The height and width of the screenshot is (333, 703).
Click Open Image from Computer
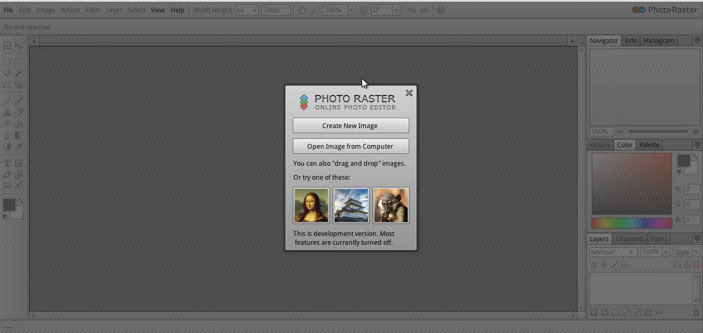pyautogui.click(x=351, y=146)
